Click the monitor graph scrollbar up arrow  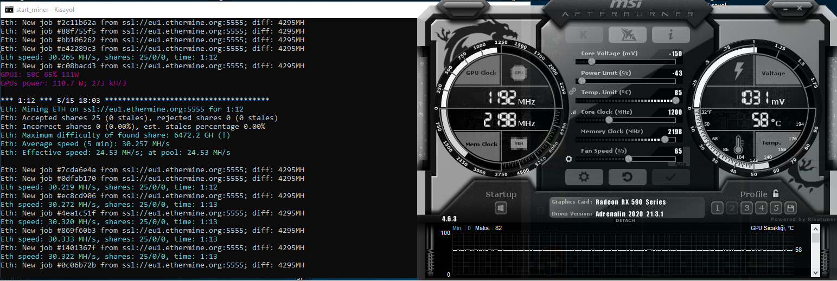point(815,229)
